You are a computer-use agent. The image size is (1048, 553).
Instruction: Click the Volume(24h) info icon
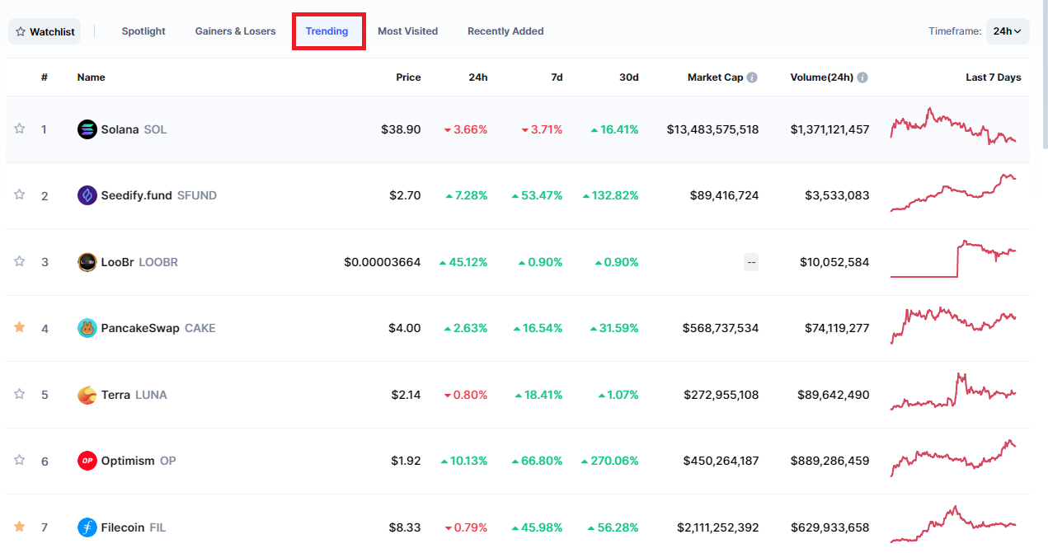(862, 77)
